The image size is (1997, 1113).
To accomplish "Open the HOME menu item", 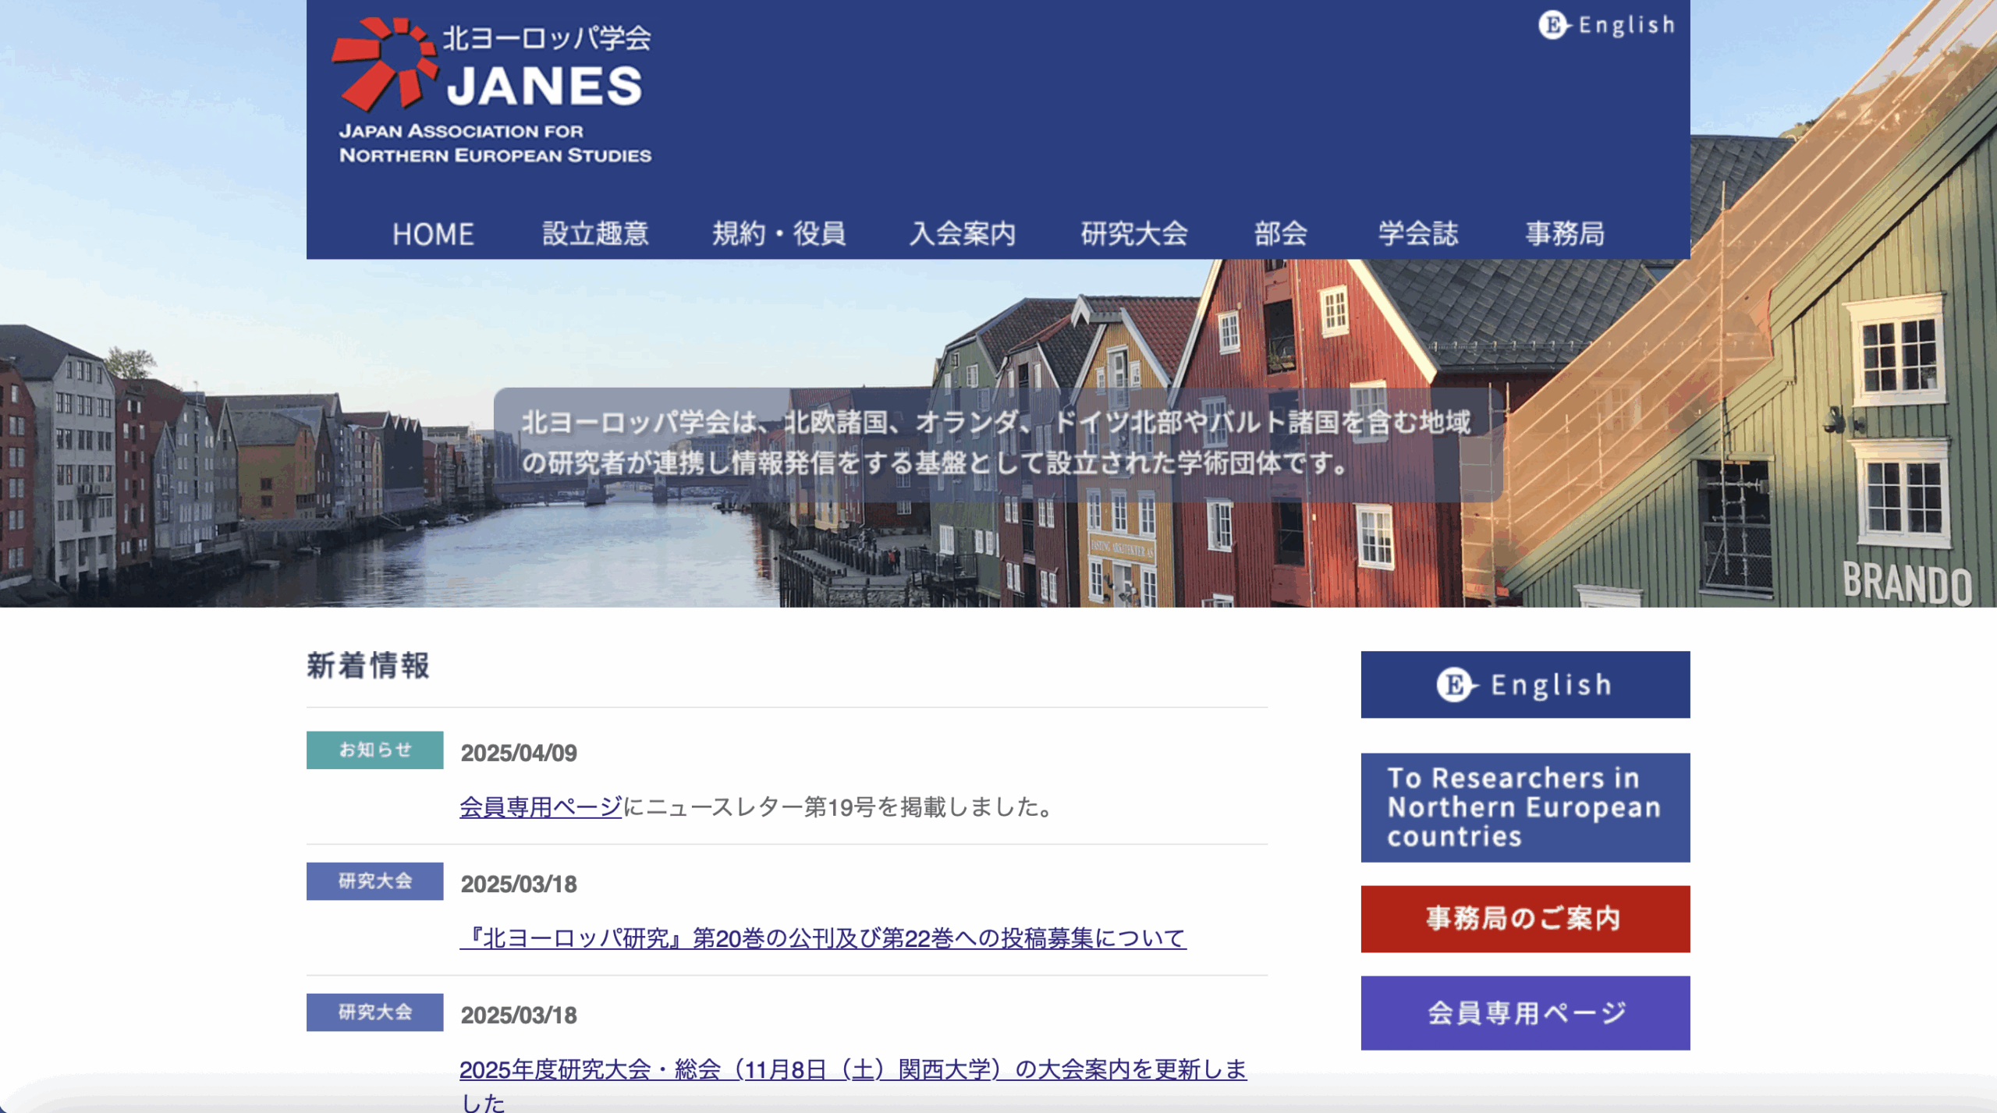I will [433, 234].
